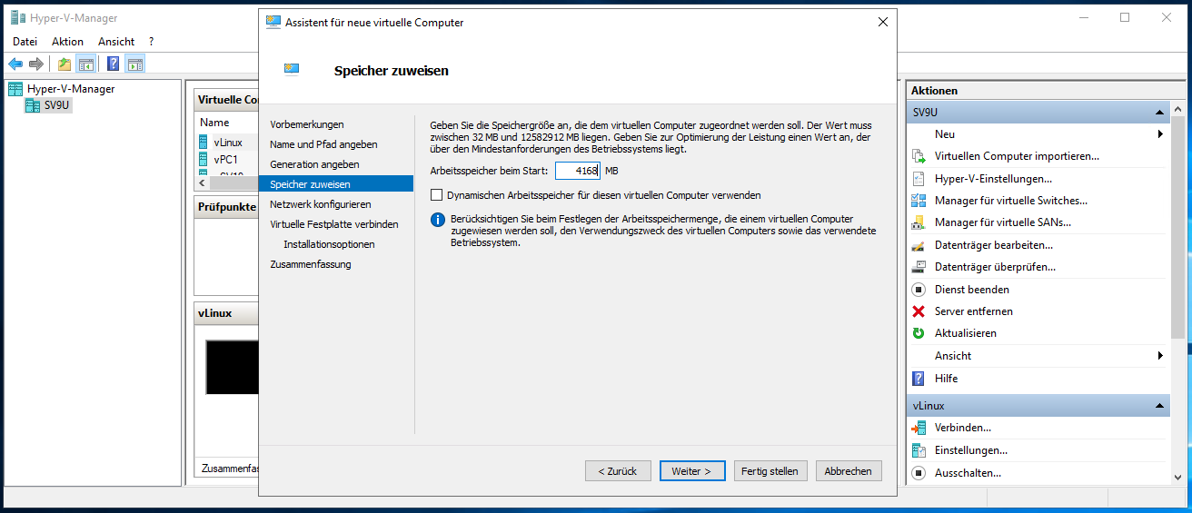Click the Verbinden icon under vLinux
This screenshot has width=1192, height=513.
pyautogui.click(x=919, y=428)
